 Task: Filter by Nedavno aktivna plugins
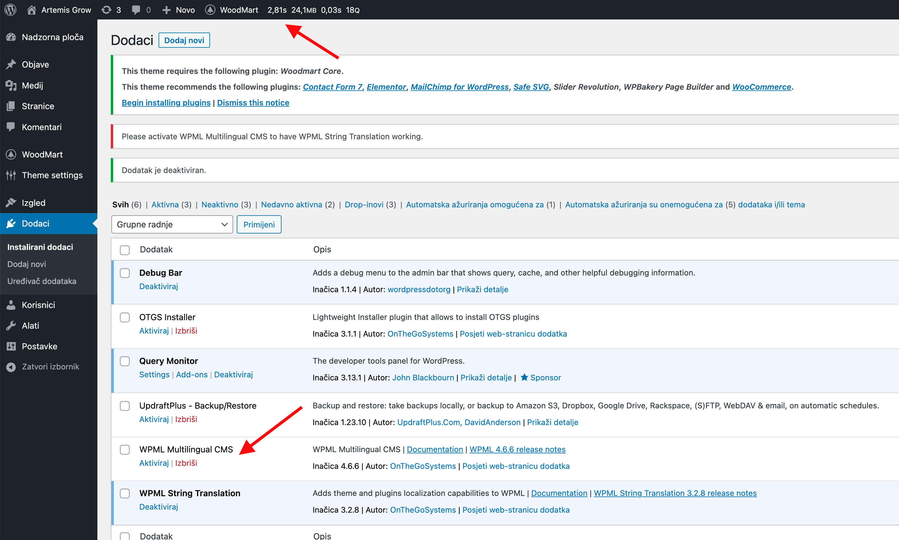pos(292,205)
